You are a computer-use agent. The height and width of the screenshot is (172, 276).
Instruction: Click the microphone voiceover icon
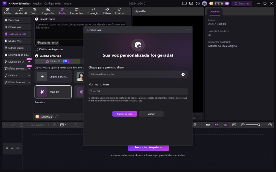coord(195,125)
